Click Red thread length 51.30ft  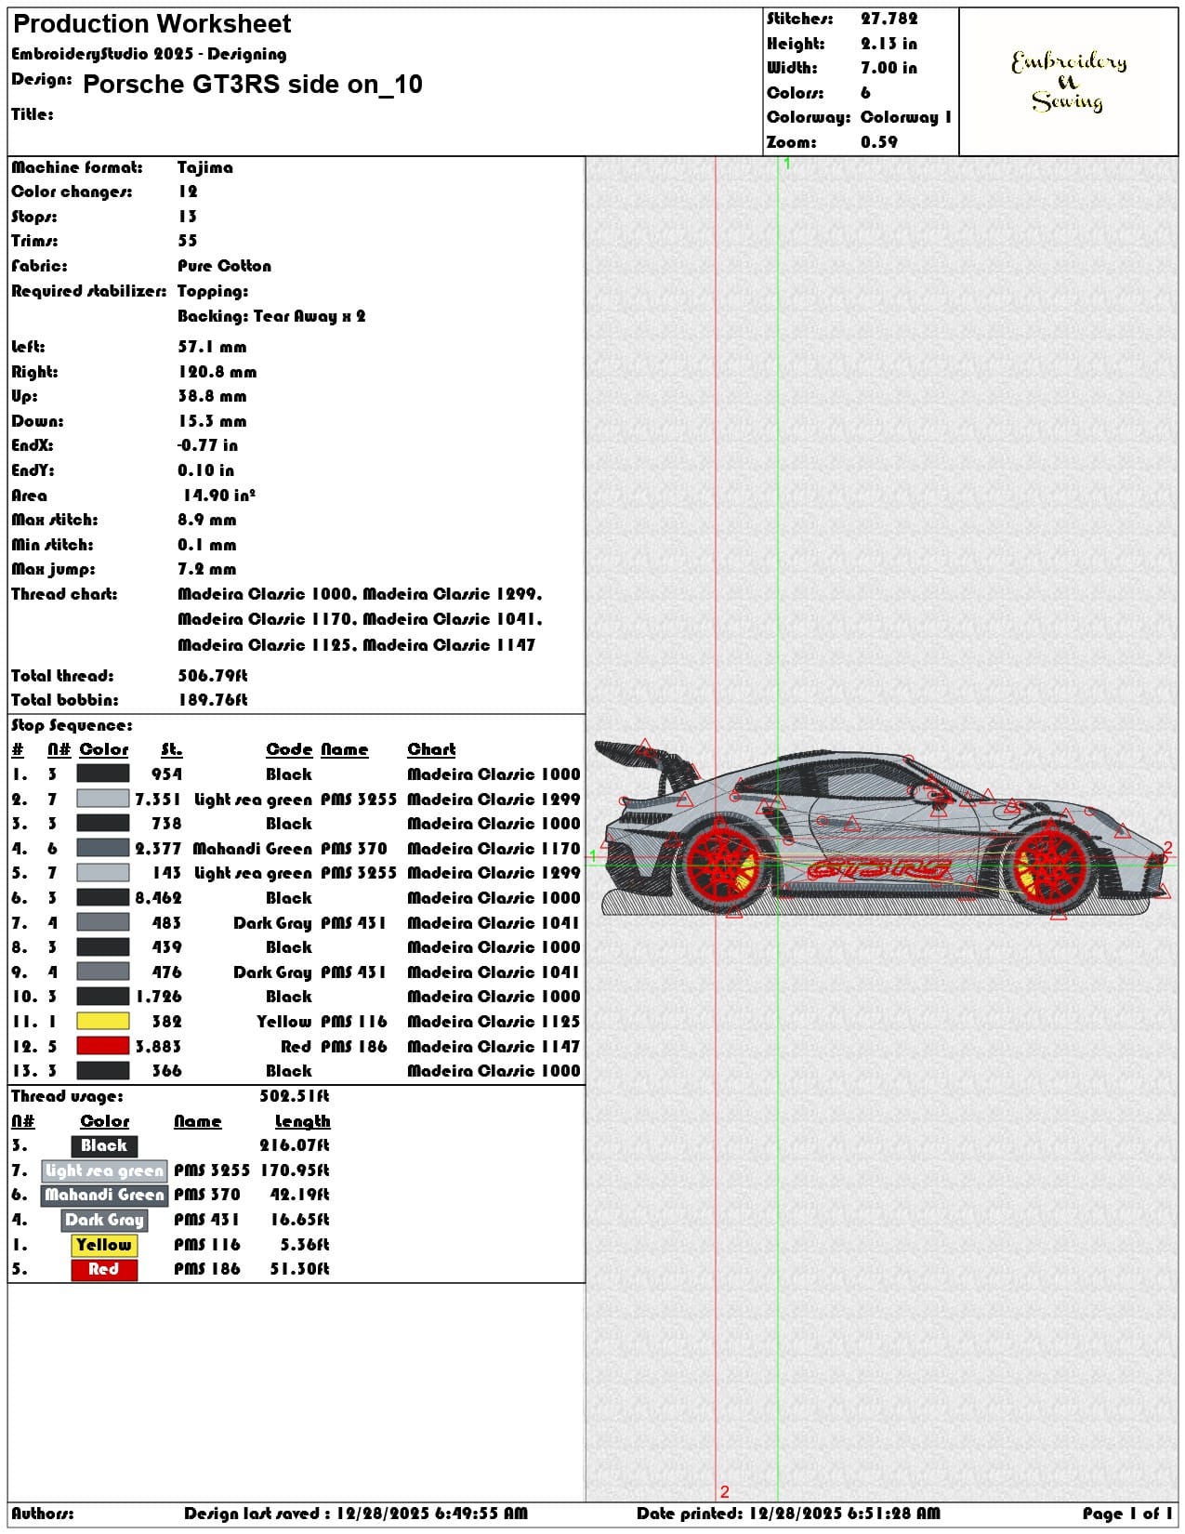[299, 1269]
